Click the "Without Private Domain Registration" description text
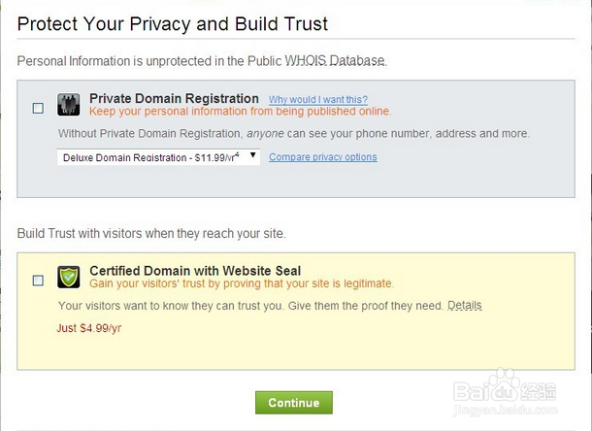The width and height of the screenshot is (592, 431). tap(294, 133)
